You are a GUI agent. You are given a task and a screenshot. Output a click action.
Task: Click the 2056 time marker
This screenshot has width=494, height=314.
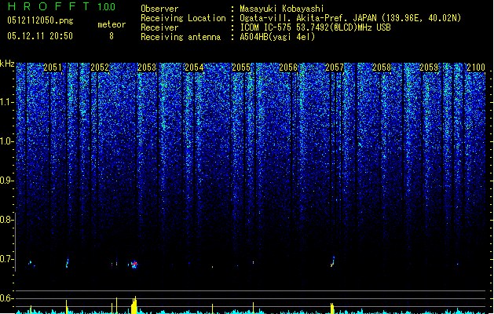pyautogui.click(x=288, y=68)
